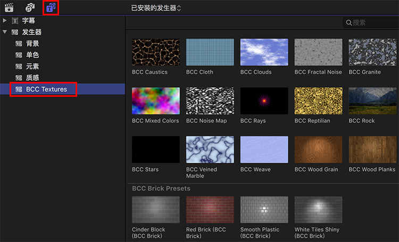
Task: Select the 质感 generator category
Action: click(62, 78)
